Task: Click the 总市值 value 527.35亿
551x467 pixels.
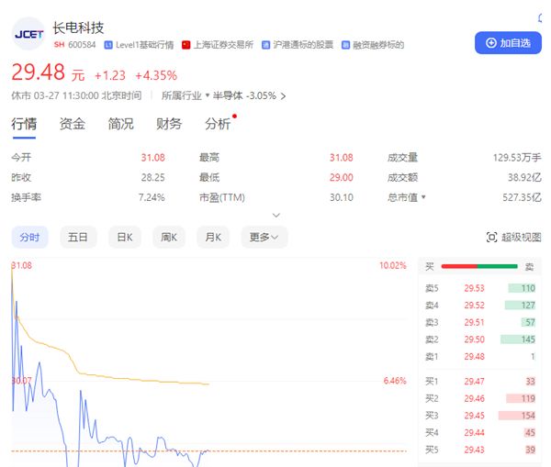Action: coord(522,197)
